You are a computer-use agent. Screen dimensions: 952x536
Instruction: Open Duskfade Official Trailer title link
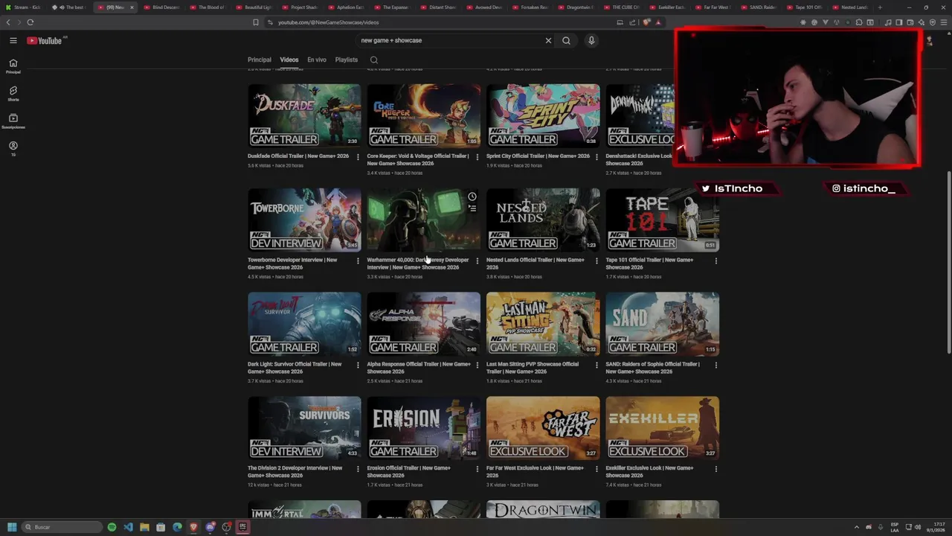pos(298,156)
